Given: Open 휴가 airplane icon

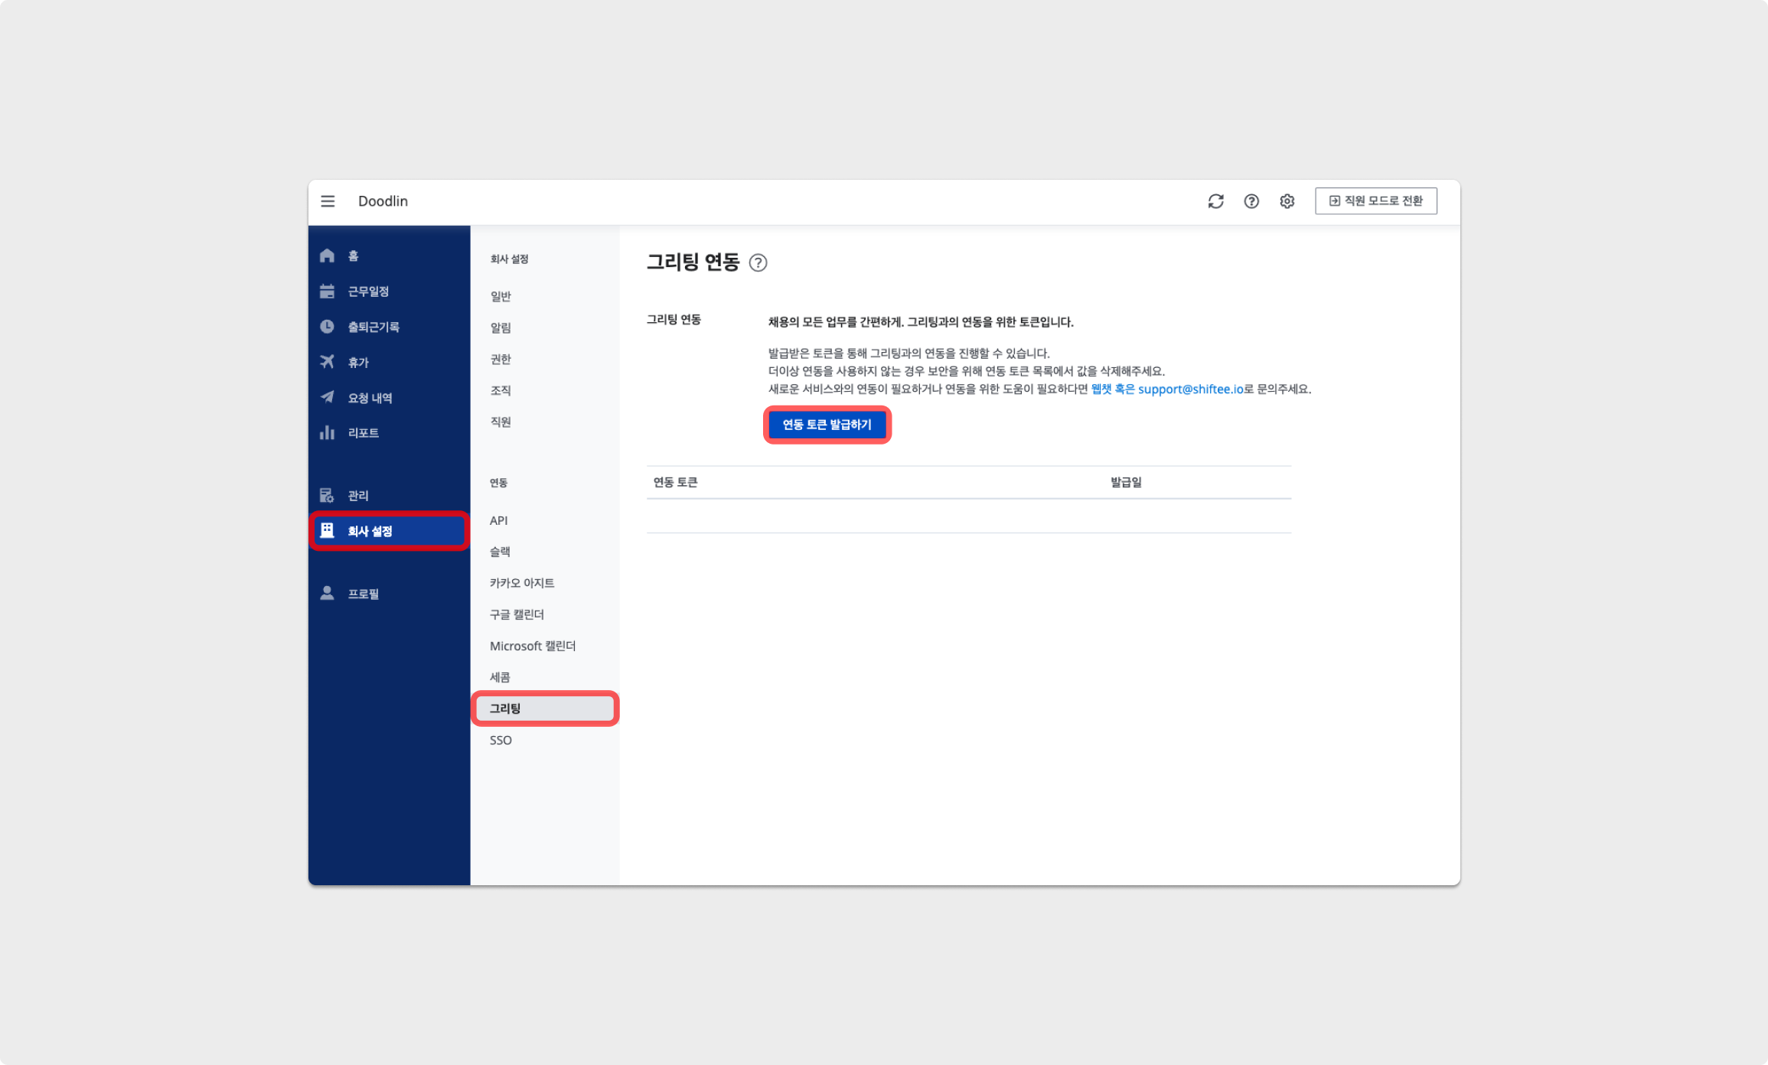Looking at the screenshot, I should pos(328,362).
